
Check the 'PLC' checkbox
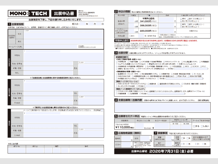201,67
